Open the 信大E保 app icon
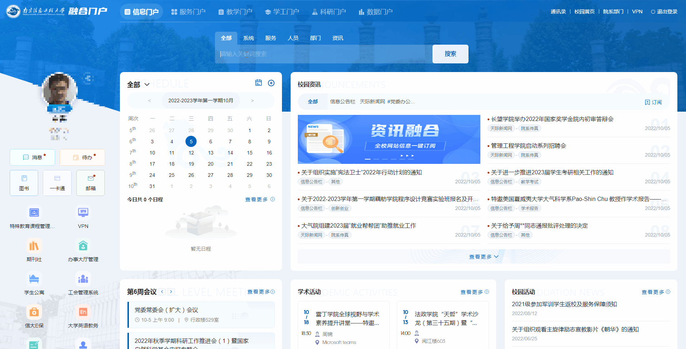This screenshot has height=349, width=686. pyautogui.click(x=34, y=312)
